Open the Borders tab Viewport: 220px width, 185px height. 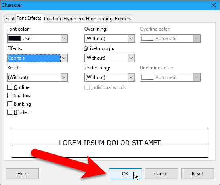click(123, 19)
